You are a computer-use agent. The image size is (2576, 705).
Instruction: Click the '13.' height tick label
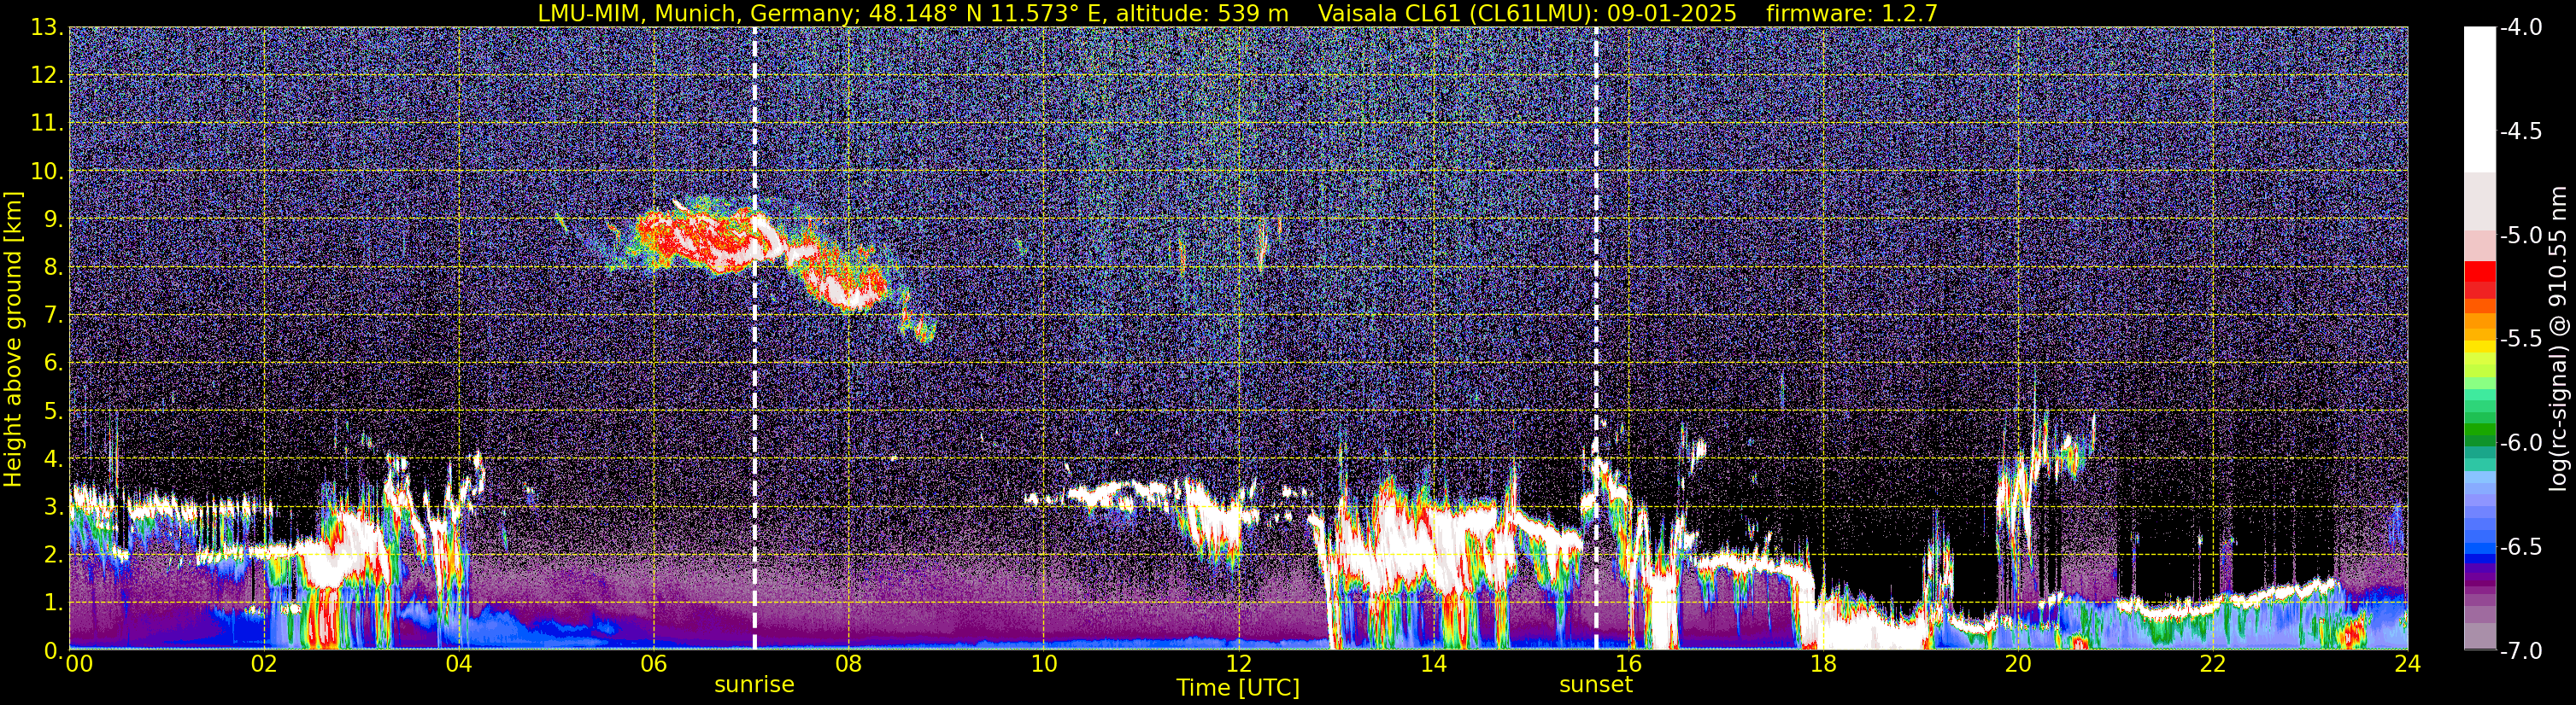(x=48, y=27)
